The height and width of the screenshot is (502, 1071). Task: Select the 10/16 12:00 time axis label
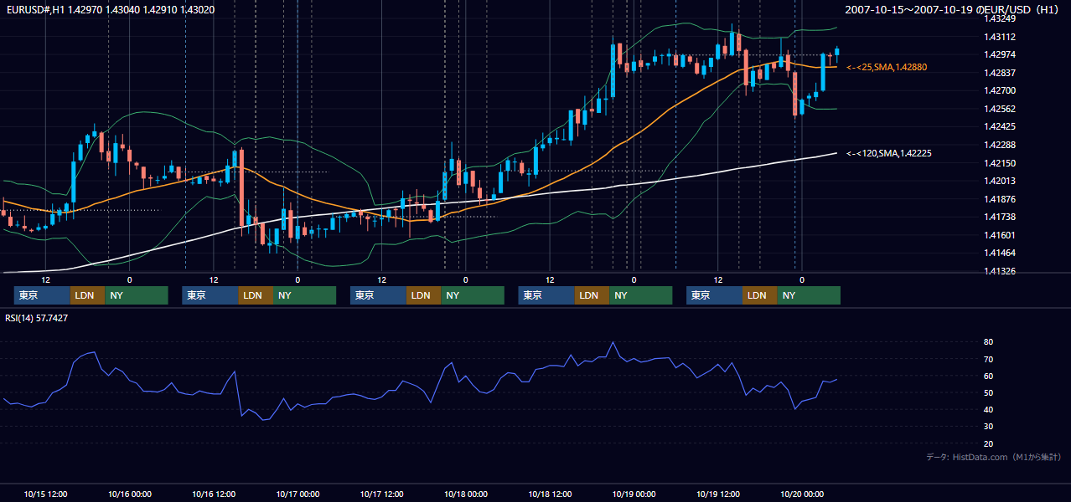(214, 494)
